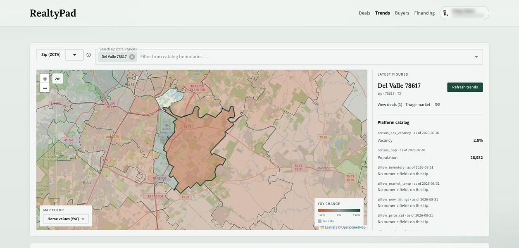Go to the Deals page
519x248 pixels.
364,13
